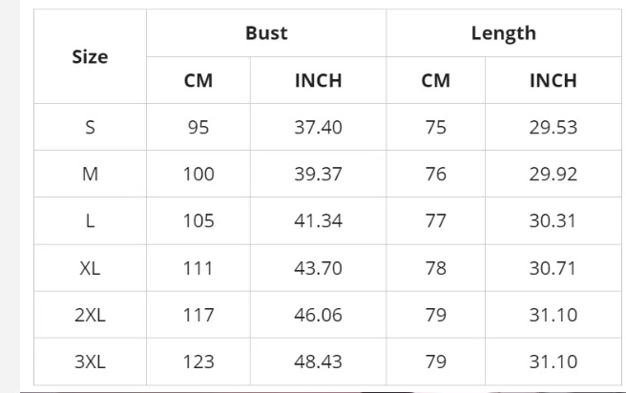Click the XL size row label
Viewport: 626px width, 393px height.
(x=90, y=268)
